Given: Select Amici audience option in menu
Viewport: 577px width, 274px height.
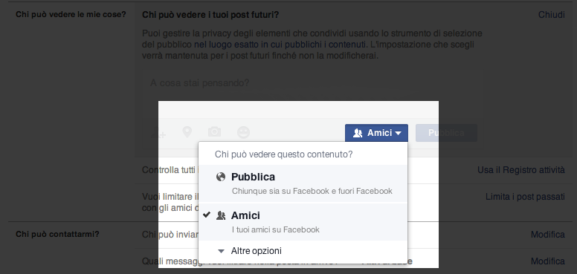Looking at the screenshot, I should (x=303, y=222).
